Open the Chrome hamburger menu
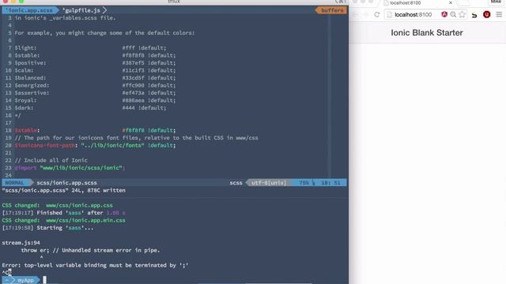 tap(499, 14)
